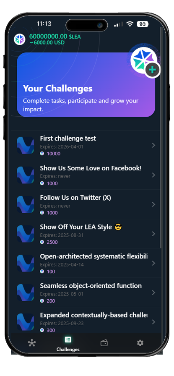Image resolution: width=174 pixels, height=376 pixels.
Task: Expand First challenge test via its chevron
Action: point(153,145)
